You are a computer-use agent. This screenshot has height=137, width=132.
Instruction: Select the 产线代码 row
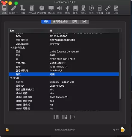click(x=64, y=63)
